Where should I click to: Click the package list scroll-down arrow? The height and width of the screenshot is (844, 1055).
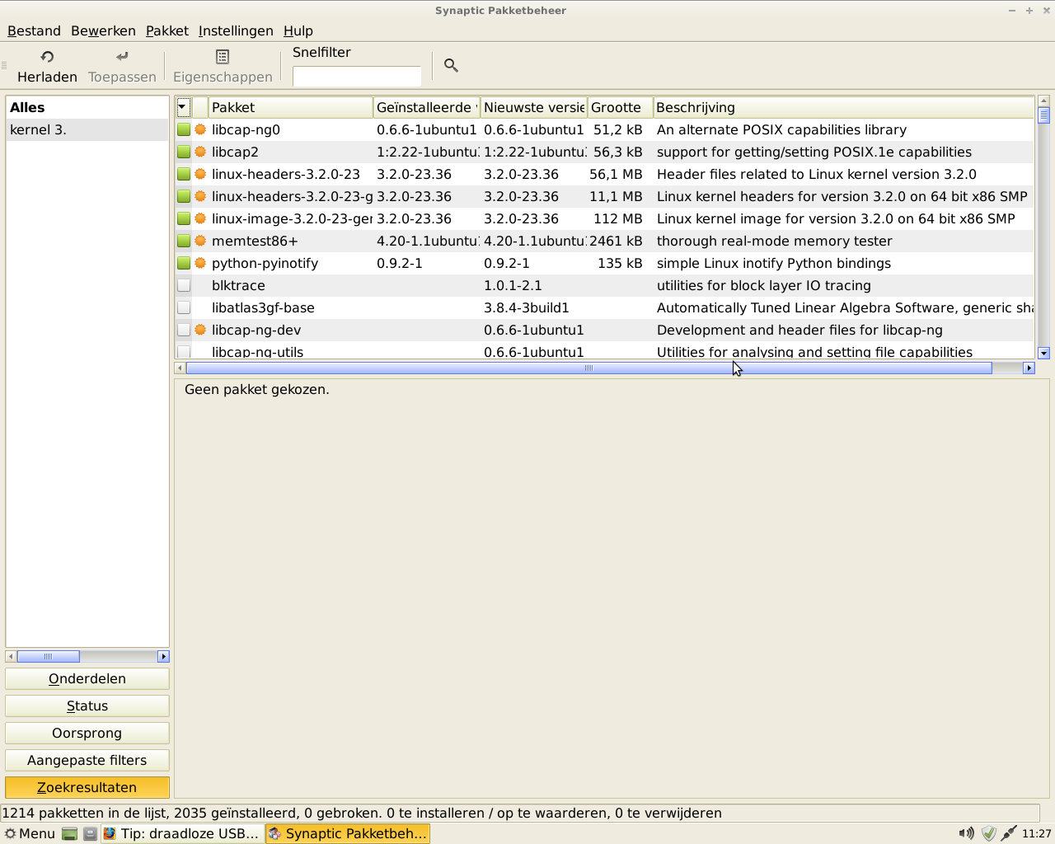tap(1043, 353)
